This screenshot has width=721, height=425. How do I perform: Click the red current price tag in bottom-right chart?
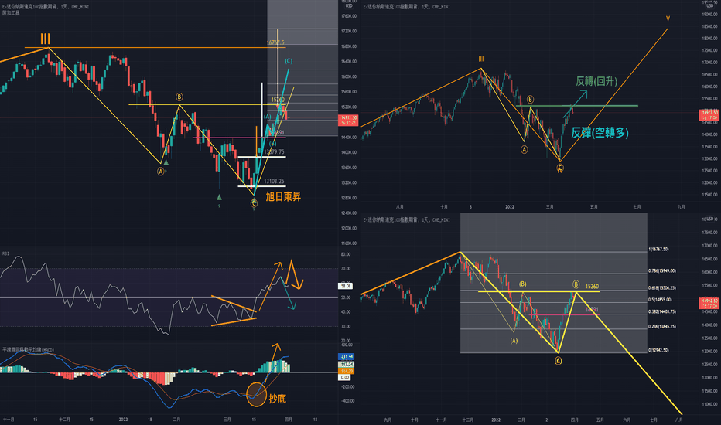[709, 303]
